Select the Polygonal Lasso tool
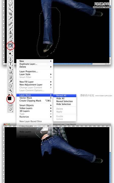Viewport: 114px width, 183px height. (10, 5)
